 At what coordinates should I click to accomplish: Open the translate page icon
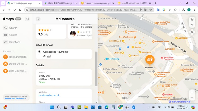pyautogui.click(x=145, y=10)
